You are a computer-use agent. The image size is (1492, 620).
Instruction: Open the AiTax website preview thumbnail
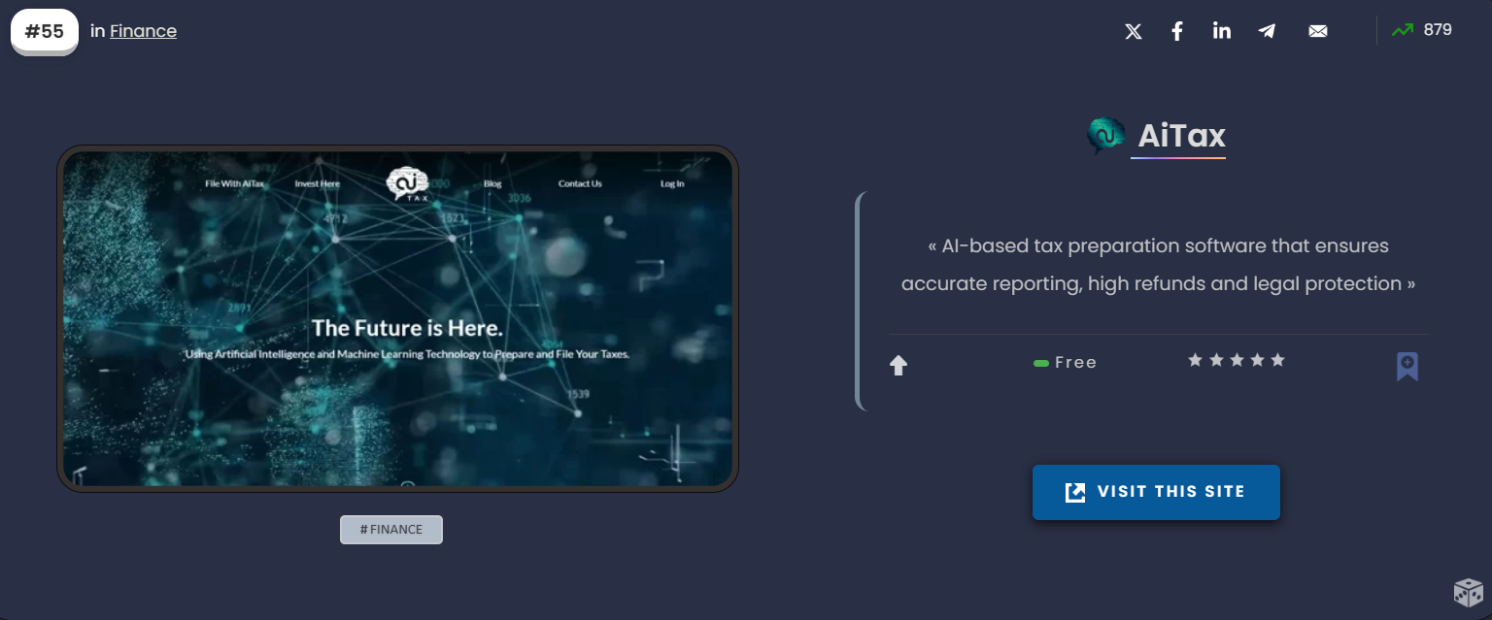coord(397,318)
